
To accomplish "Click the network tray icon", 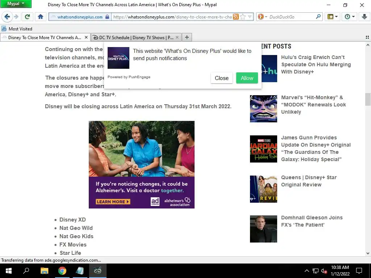I will pyautogui.click(x=316, y=271).
